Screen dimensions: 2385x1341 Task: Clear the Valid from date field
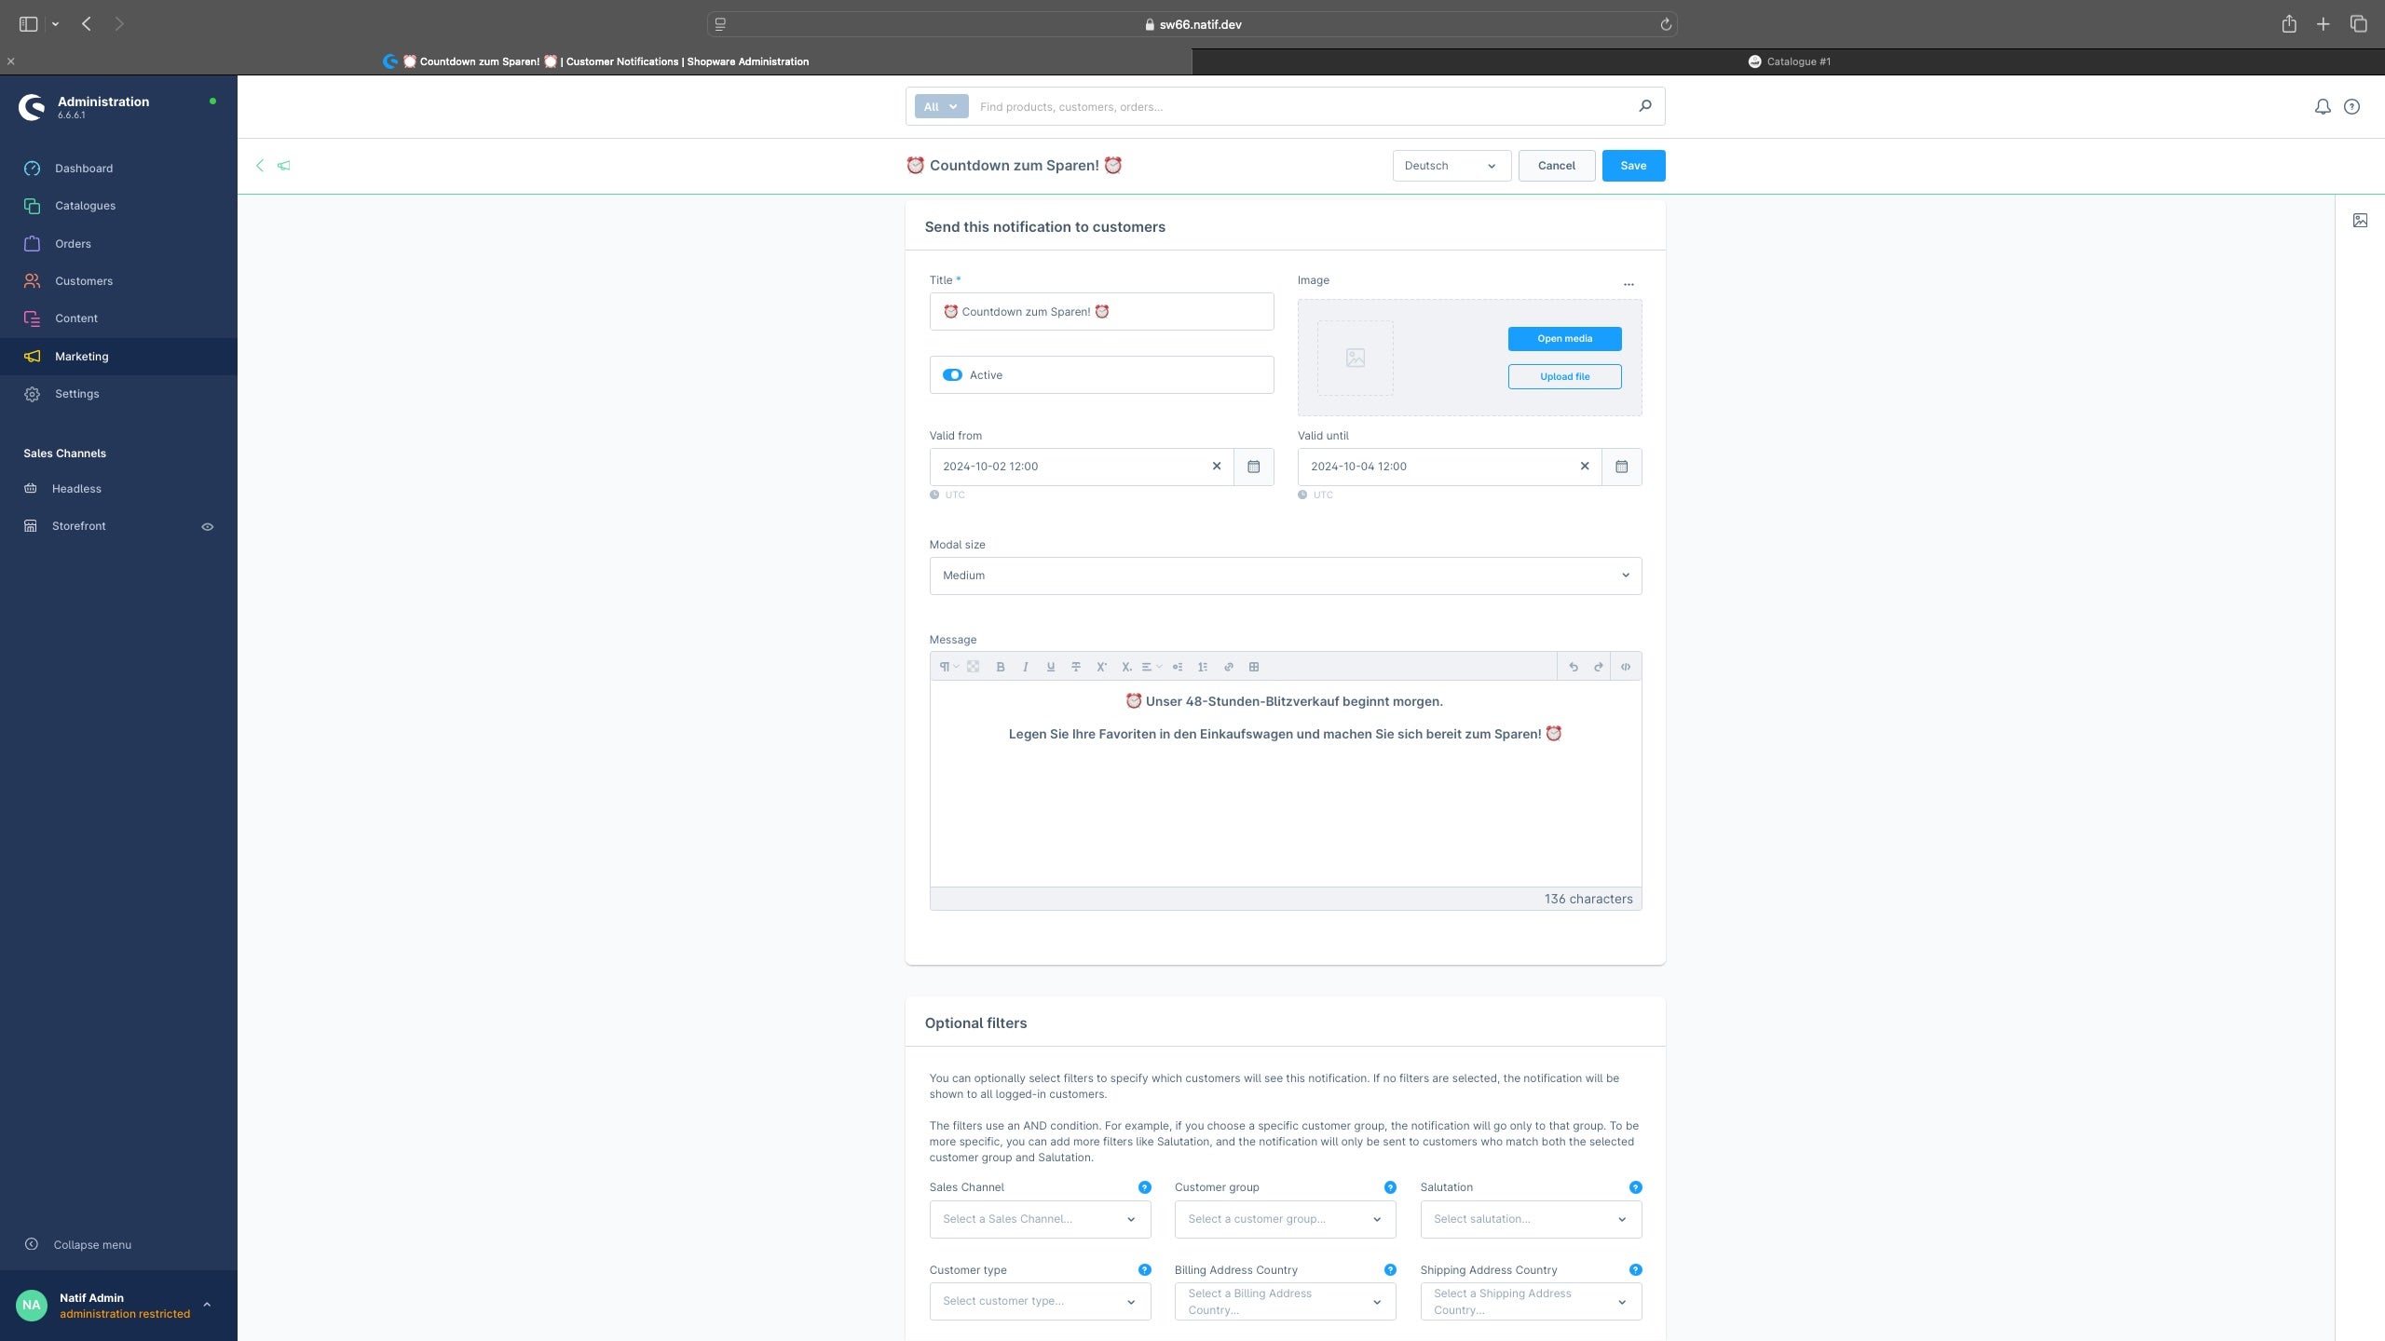pos(1217,467)
